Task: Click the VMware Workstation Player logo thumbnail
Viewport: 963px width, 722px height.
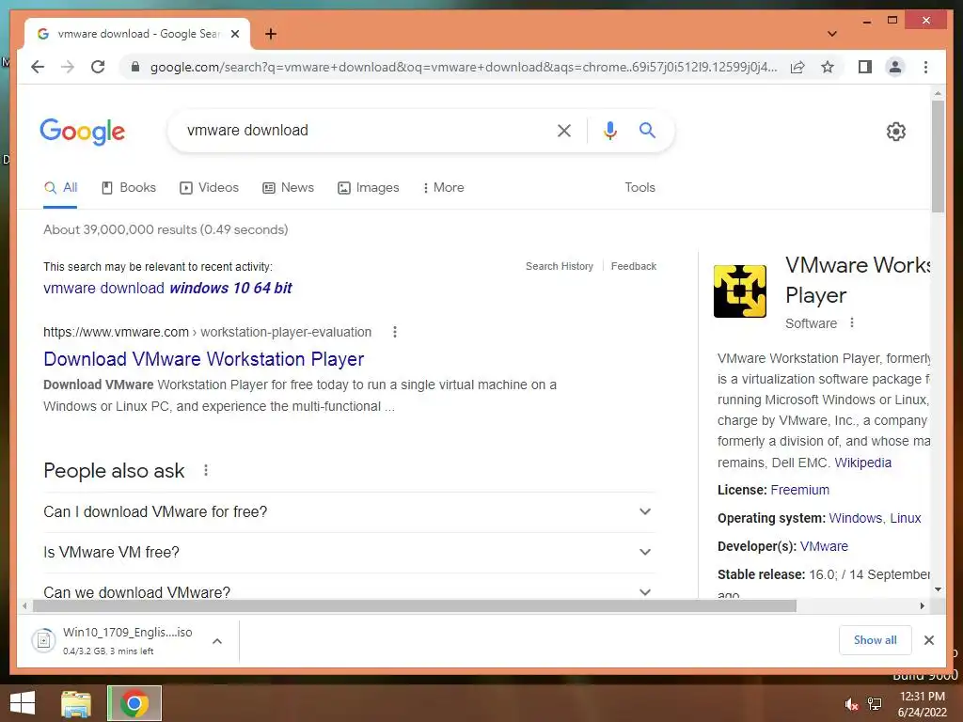Action: pyautogui.click(x=739, y=291)
